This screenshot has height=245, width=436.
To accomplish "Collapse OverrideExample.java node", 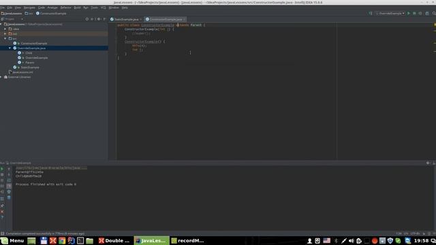I will 10,48.
